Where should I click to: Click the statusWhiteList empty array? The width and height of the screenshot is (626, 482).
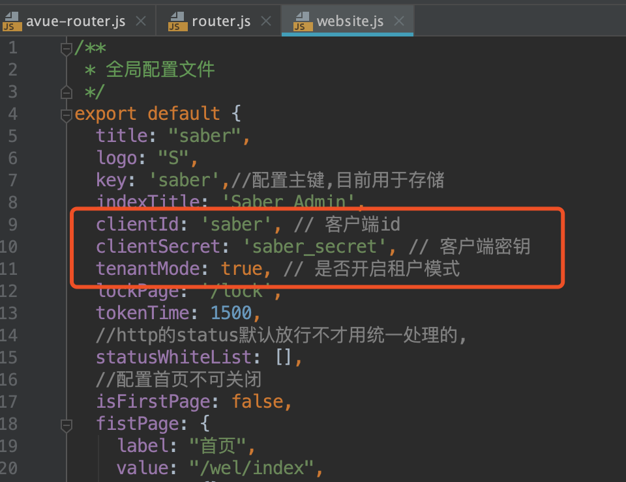pos(283,357)
